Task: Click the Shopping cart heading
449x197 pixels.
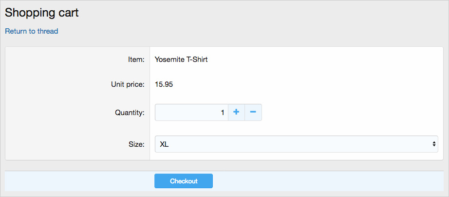Action: coord(42,13)
